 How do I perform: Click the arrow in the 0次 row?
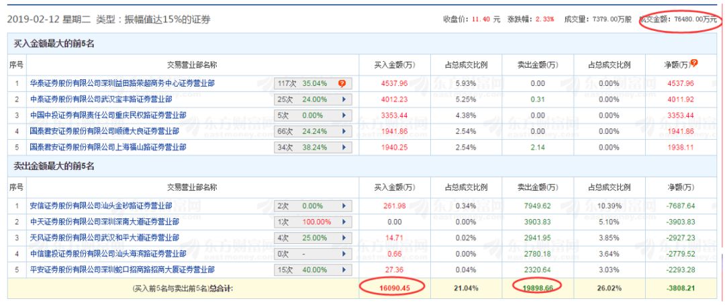coord(344,253)
